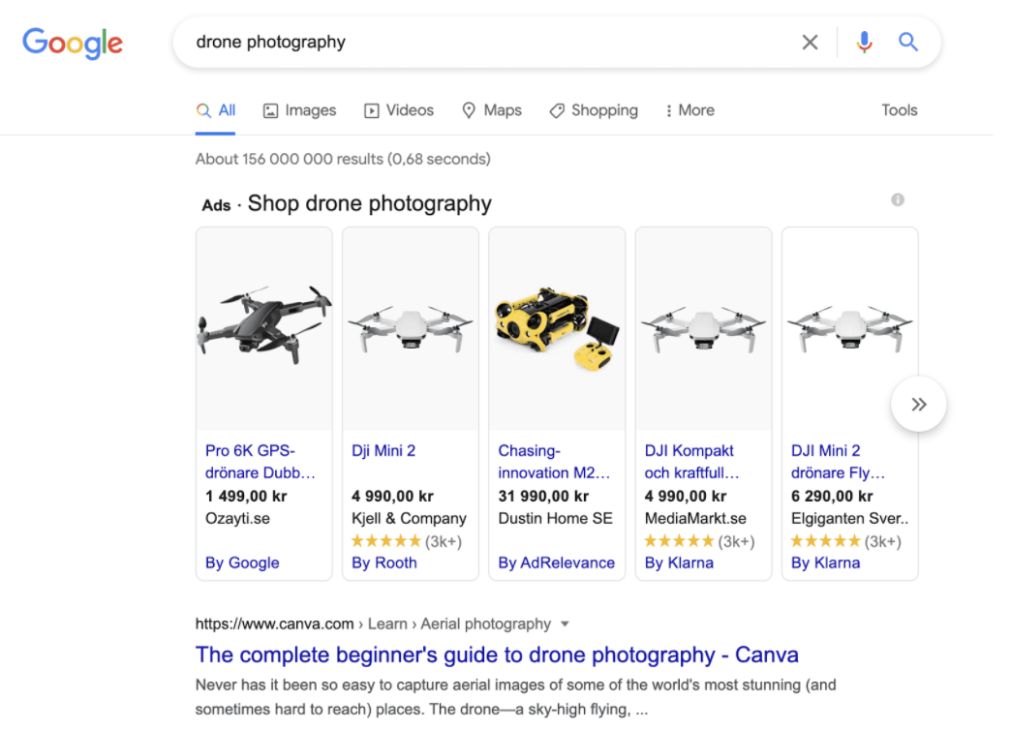Click the next arrow on the shopping ad carousel
The height and width of the screenshot is (730, 1011).
(917, 404)
